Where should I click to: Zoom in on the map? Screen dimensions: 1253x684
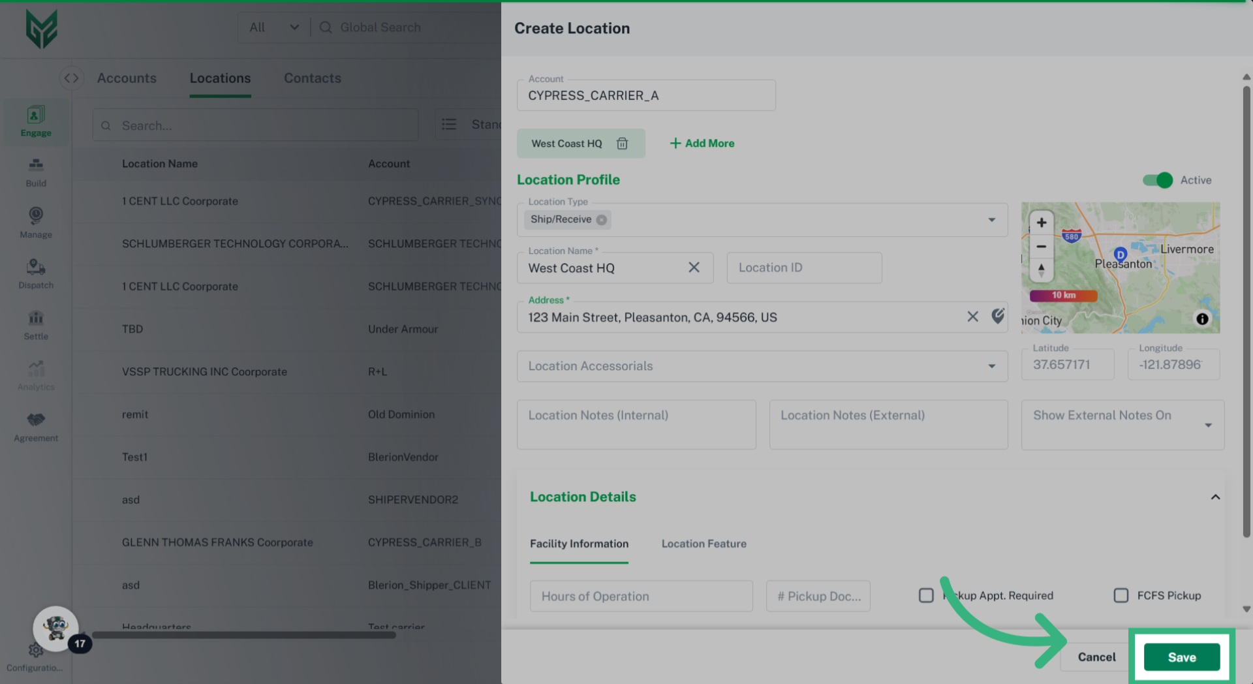[1042, 223]
